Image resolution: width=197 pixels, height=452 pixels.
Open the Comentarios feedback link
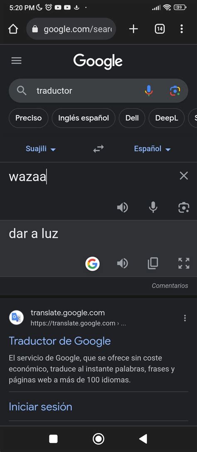click(170, 286)
